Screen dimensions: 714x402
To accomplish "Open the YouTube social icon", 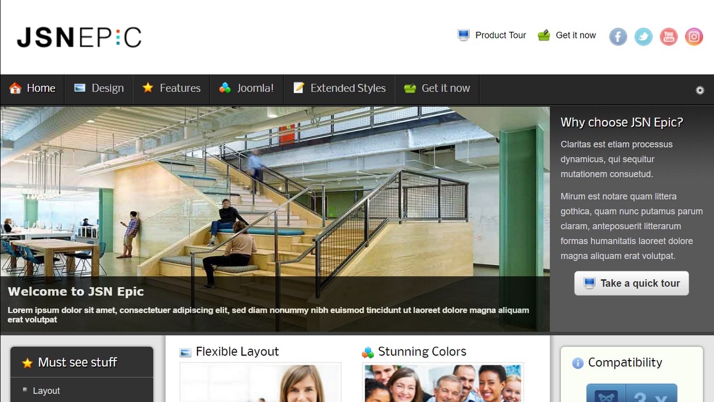I will [668, 37].
